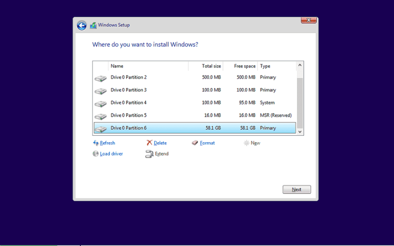Select Drive 0 Partition 4
The width and height of the screenshot is (394, 246).
pyautogui.click(x=195, y=103)
